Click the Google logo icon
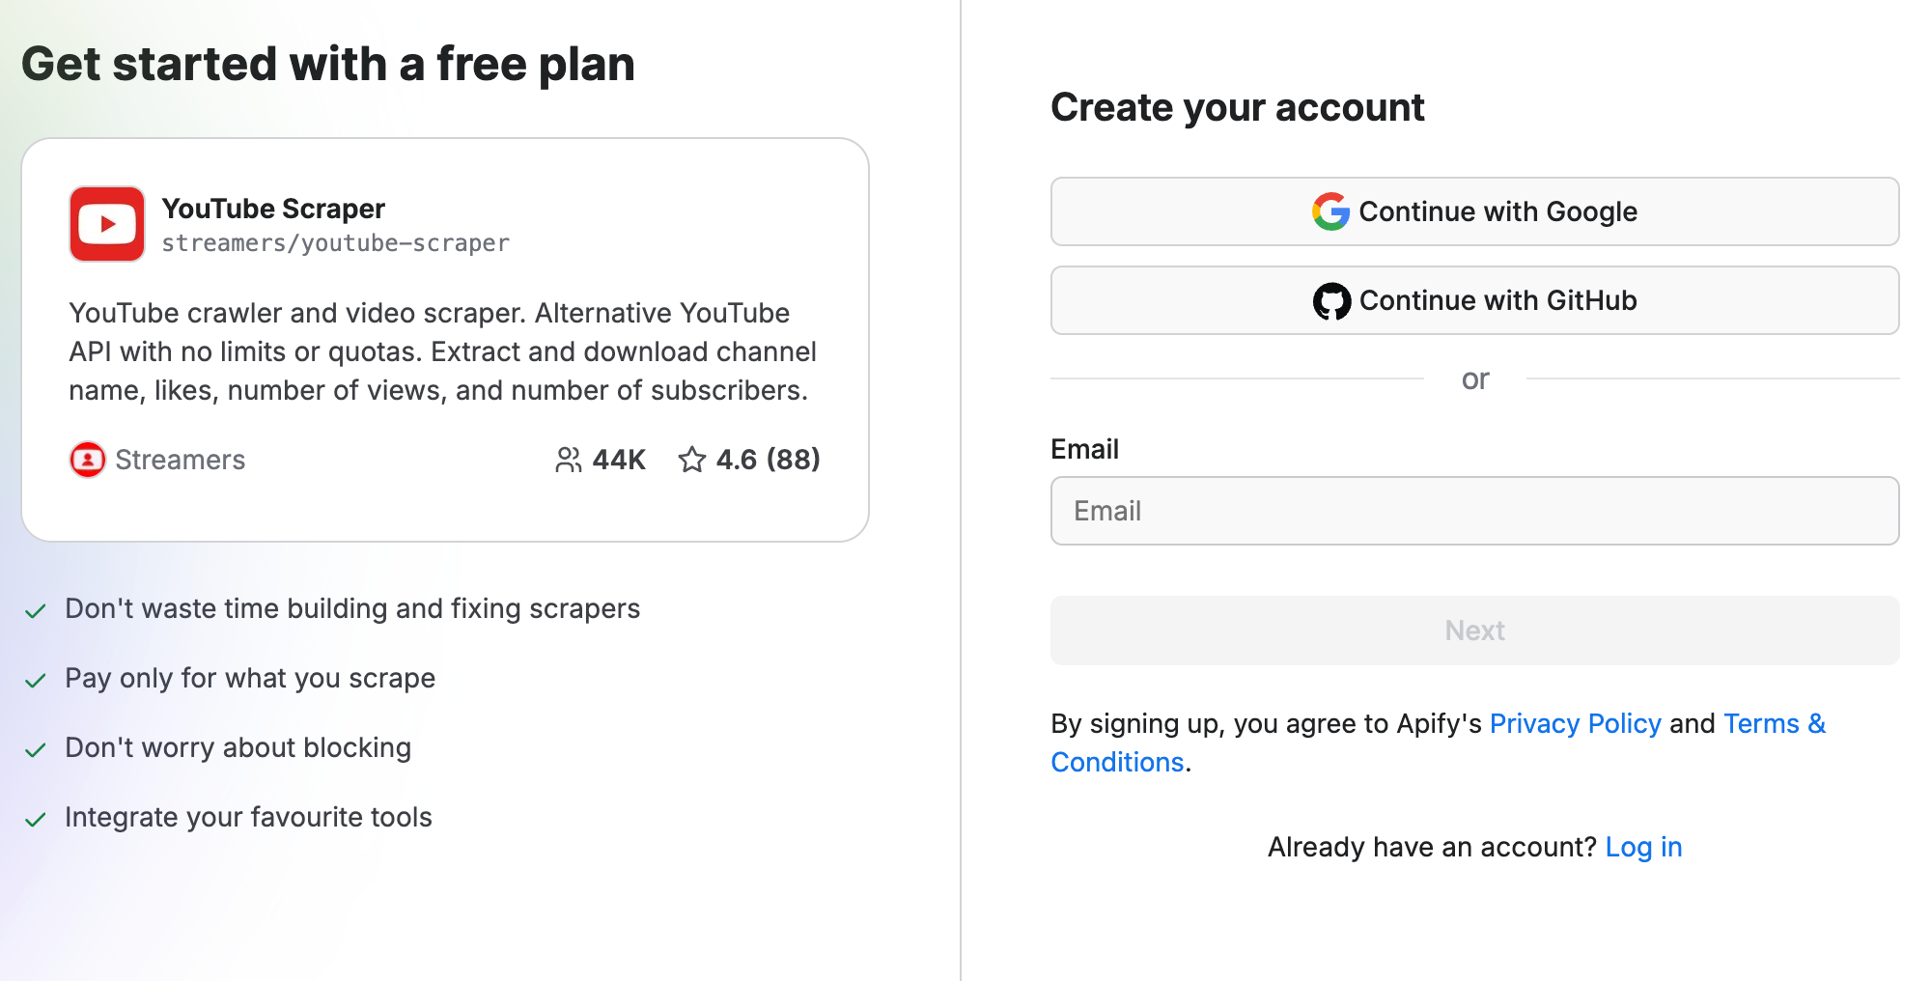 coord(1330,211)
